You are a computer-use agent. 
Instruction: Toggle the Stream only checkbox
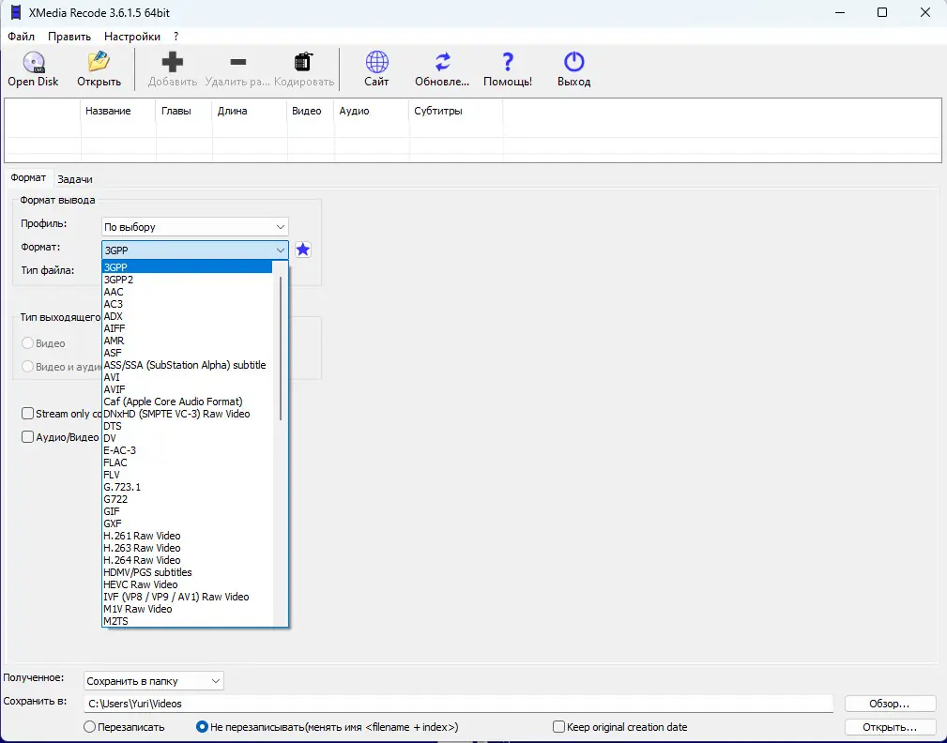(x=27, y=414)
